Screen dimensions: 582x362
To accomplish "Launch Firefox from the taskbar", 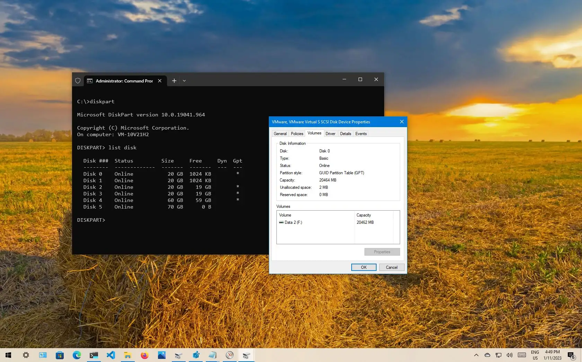I will pos(144,355).
